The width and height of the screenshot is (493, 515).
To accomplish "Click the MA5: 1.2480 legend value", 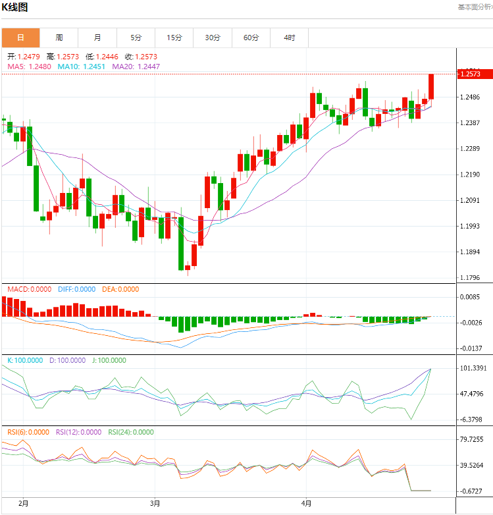I will point(29,67).
